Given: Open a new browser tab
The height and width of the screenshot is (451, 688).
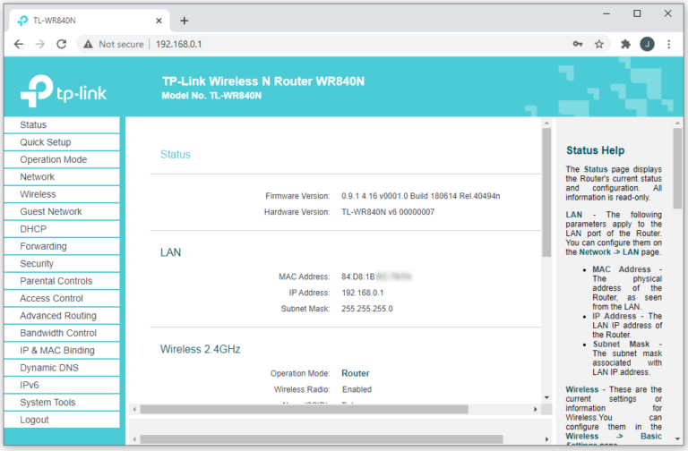Looking at the screenshot, I should [185, 21].
